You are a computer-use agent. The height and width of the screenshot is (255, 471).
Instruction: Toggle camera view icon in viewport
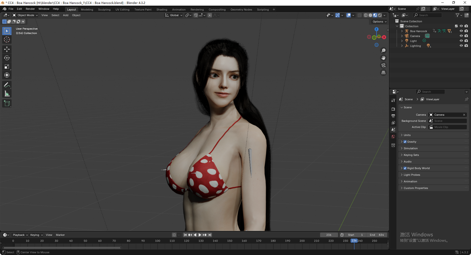383,65
